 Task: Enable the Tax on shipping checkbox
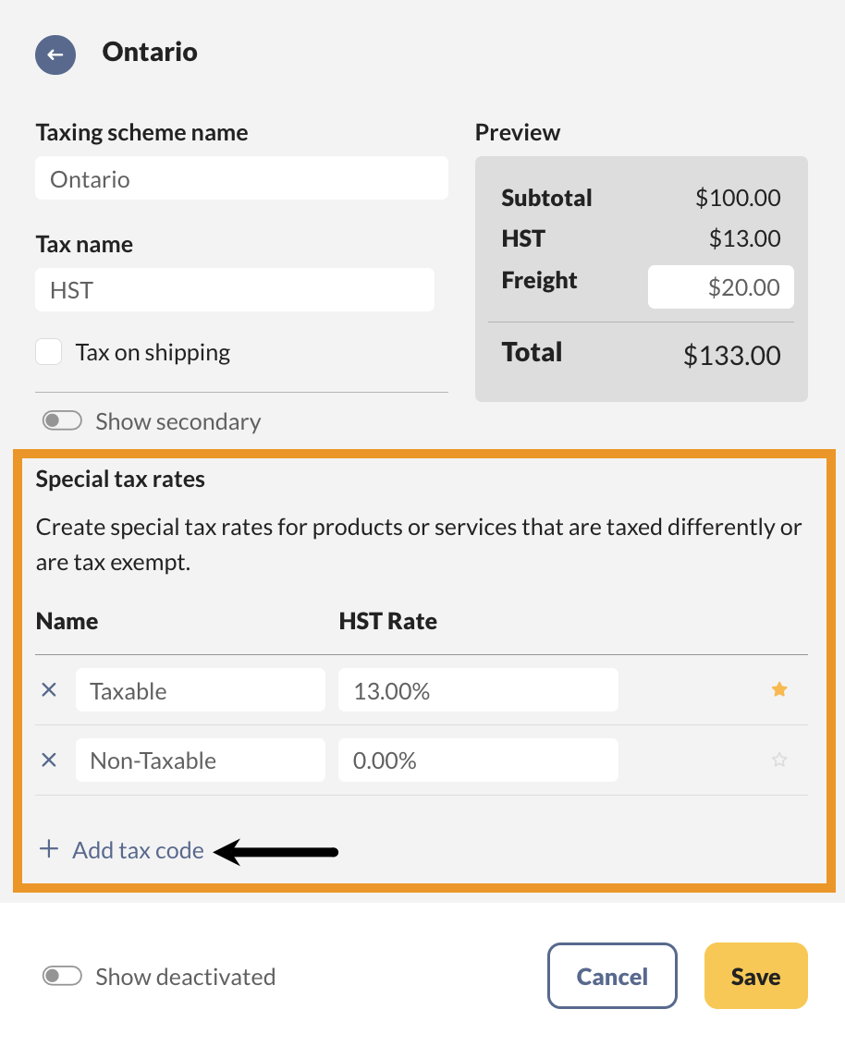coord(48,351)
